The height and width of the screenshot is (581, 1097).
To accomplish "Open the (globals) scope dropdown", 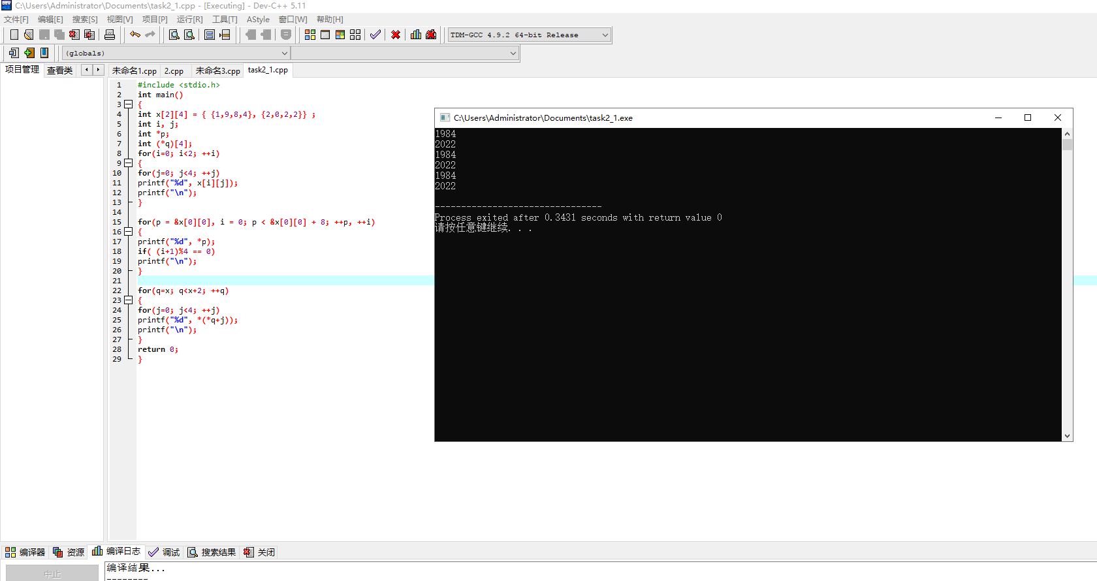I will (176, 54).
